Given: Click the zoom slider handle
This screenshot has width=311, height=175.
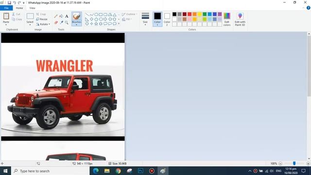Looking at the screenshot, I should (294, 163).
